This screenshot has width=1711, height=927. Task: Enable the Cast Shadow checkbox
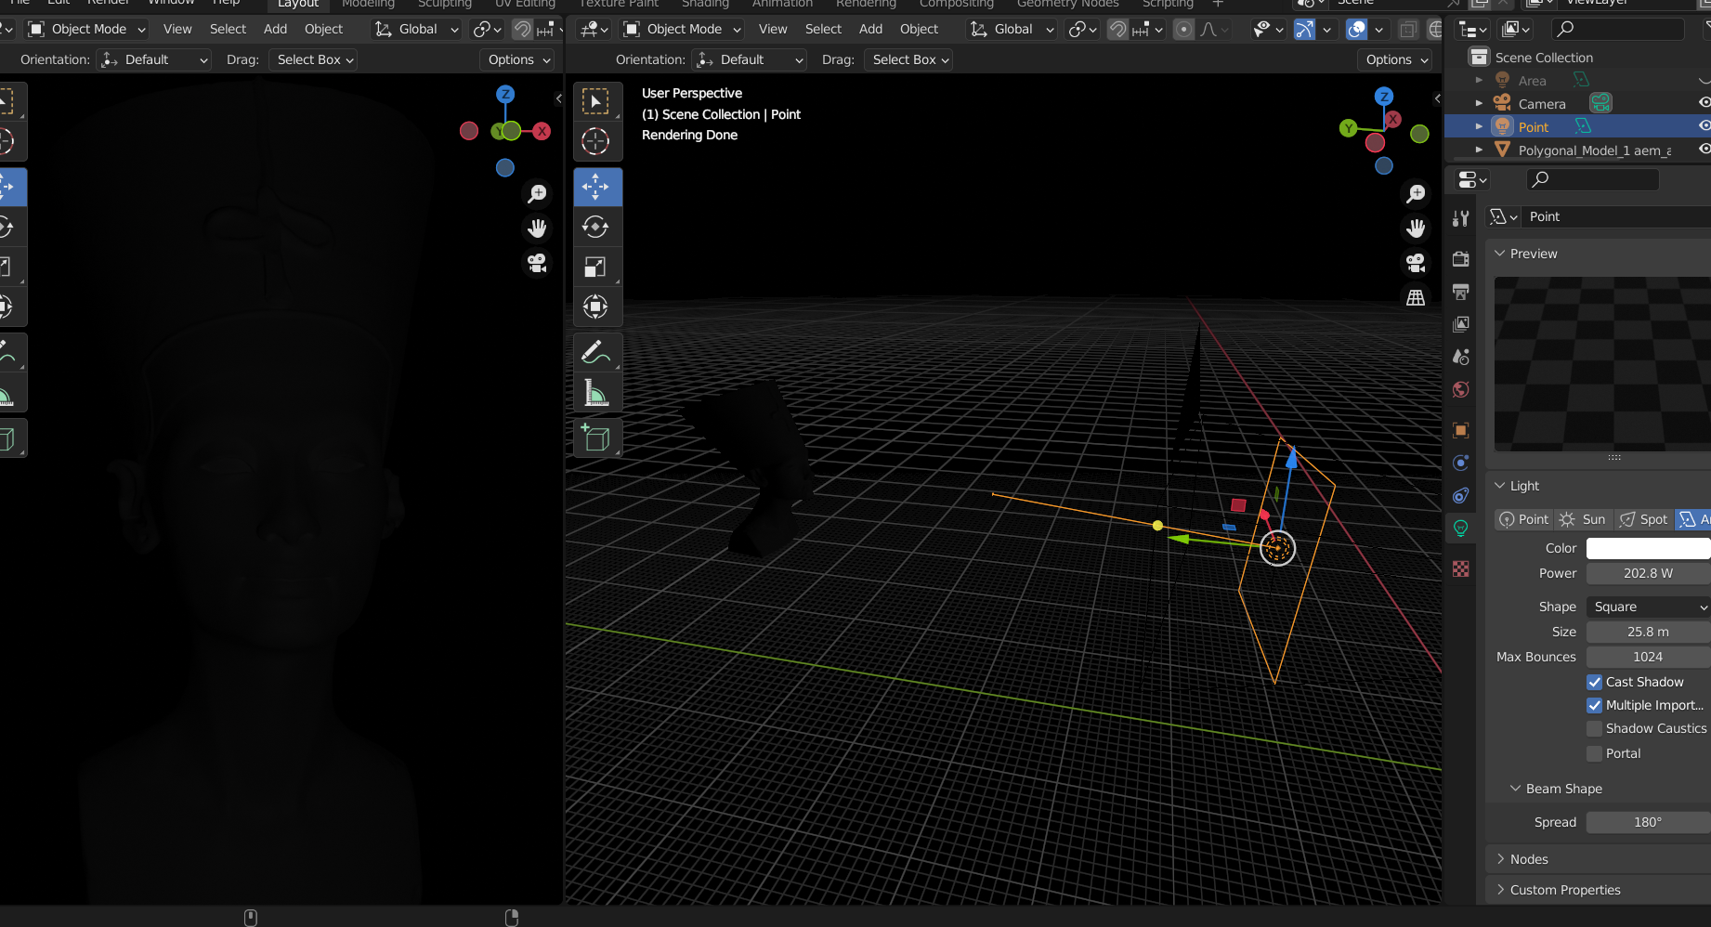pyautogui.click(x=1595, y=682)
